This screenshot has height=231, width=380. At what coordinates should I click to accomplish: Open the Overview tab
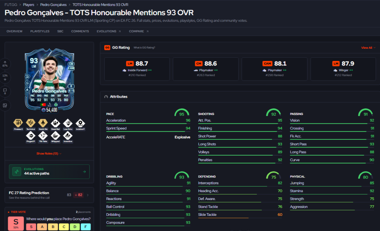coord(14,31)
